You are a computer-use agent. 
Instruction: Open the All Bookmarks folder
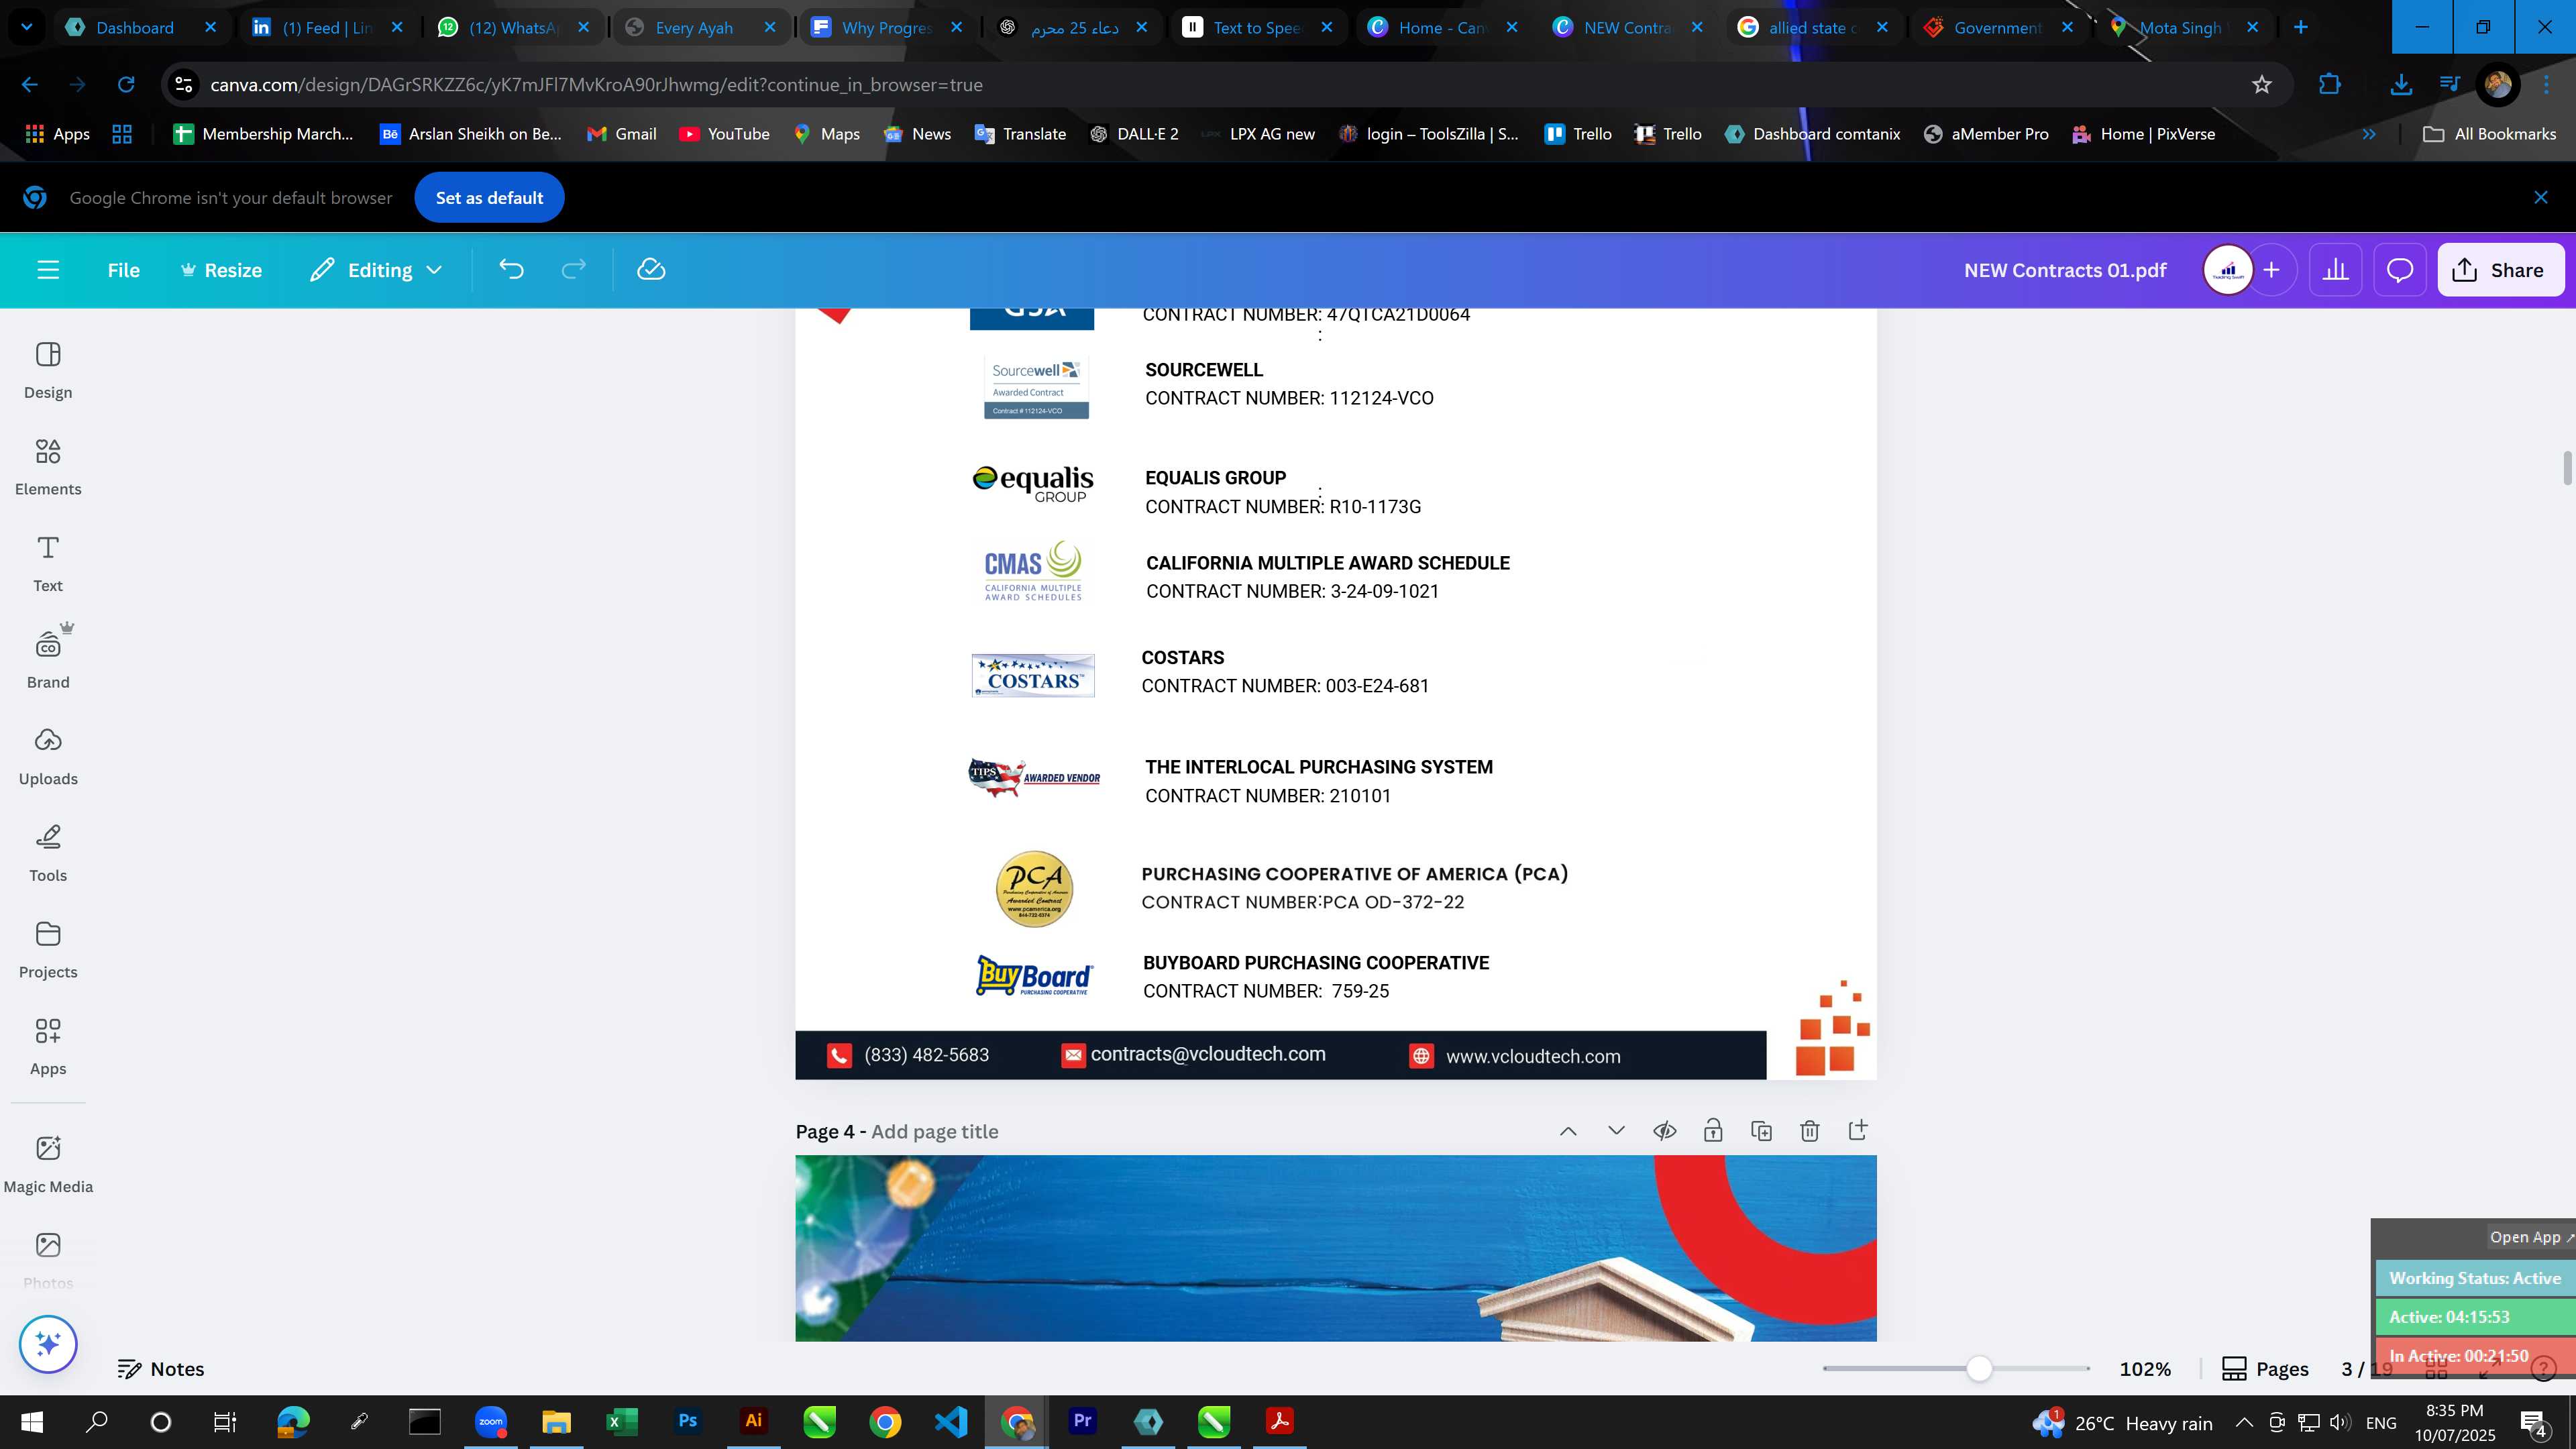(x=2490, y=134)
